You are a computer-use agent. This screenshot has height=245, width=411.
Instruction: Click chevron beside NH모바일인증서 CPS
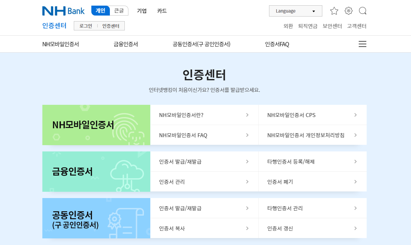click(x=355, y=115)
